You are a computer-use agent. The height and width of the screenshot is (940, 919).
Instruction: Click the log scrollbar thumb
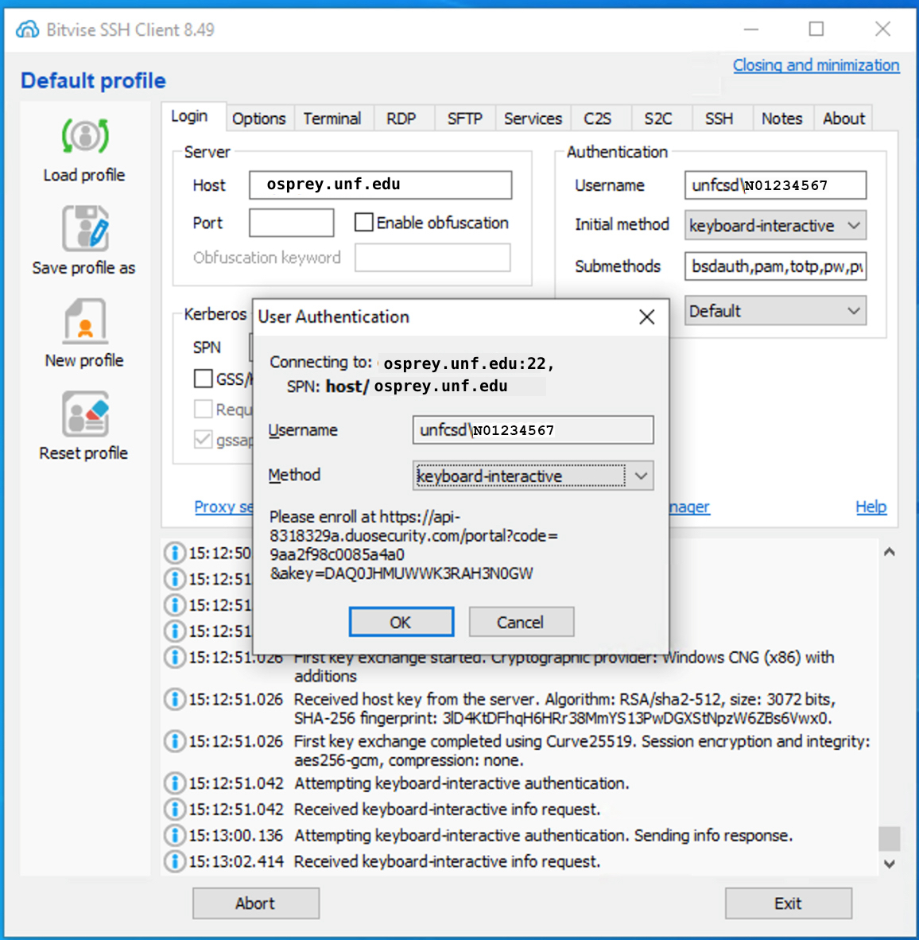pyautogui.click(x=889, y=839)
